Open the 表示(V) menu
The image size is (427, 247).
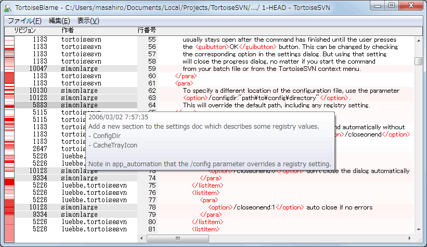click(88, 21)
